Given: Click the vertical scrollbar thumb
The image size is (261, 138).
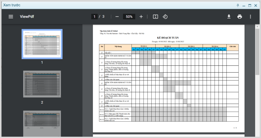Looking at the screenshot, I should (257, 52).
